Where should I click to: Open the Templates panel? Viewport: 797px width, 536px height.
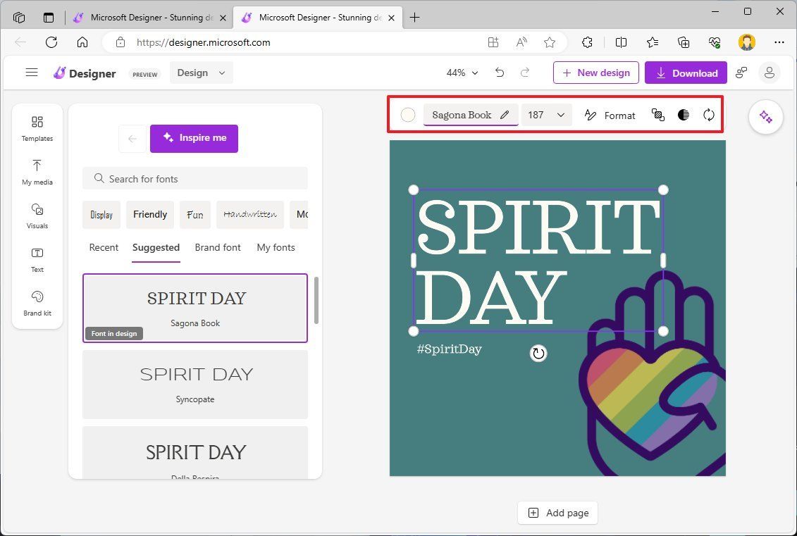pyautogui.click(x=37, y=129)
